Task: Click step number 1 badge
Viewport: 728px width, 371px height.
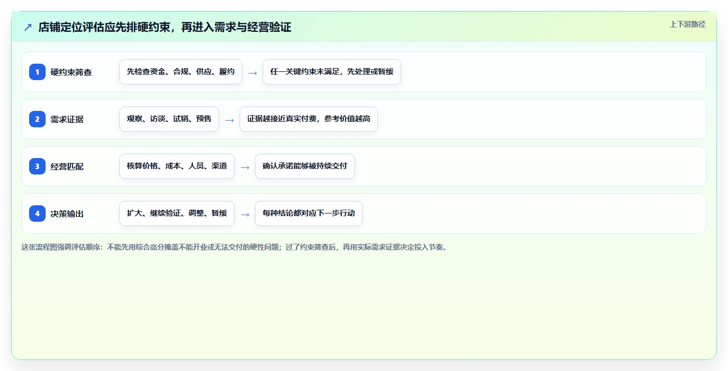Action: pyautogui.click(x=37, y=72)
